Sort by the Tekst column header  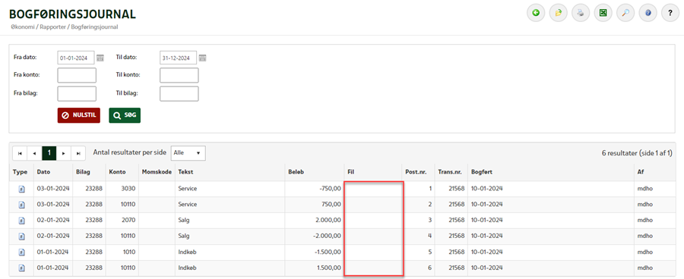point(185,172)
